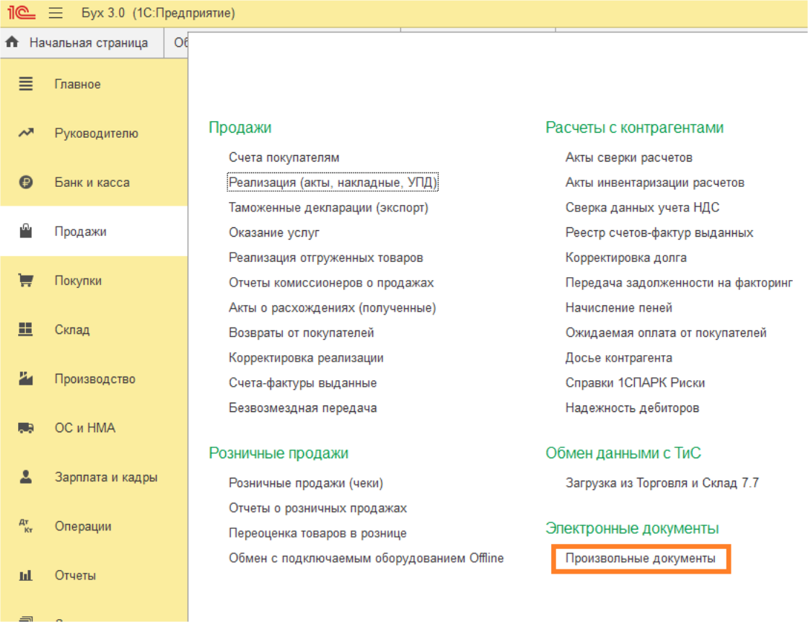Select Продажи section in sidebar
This screenshot has height=622, width=808.
click(x=80, y=232)
